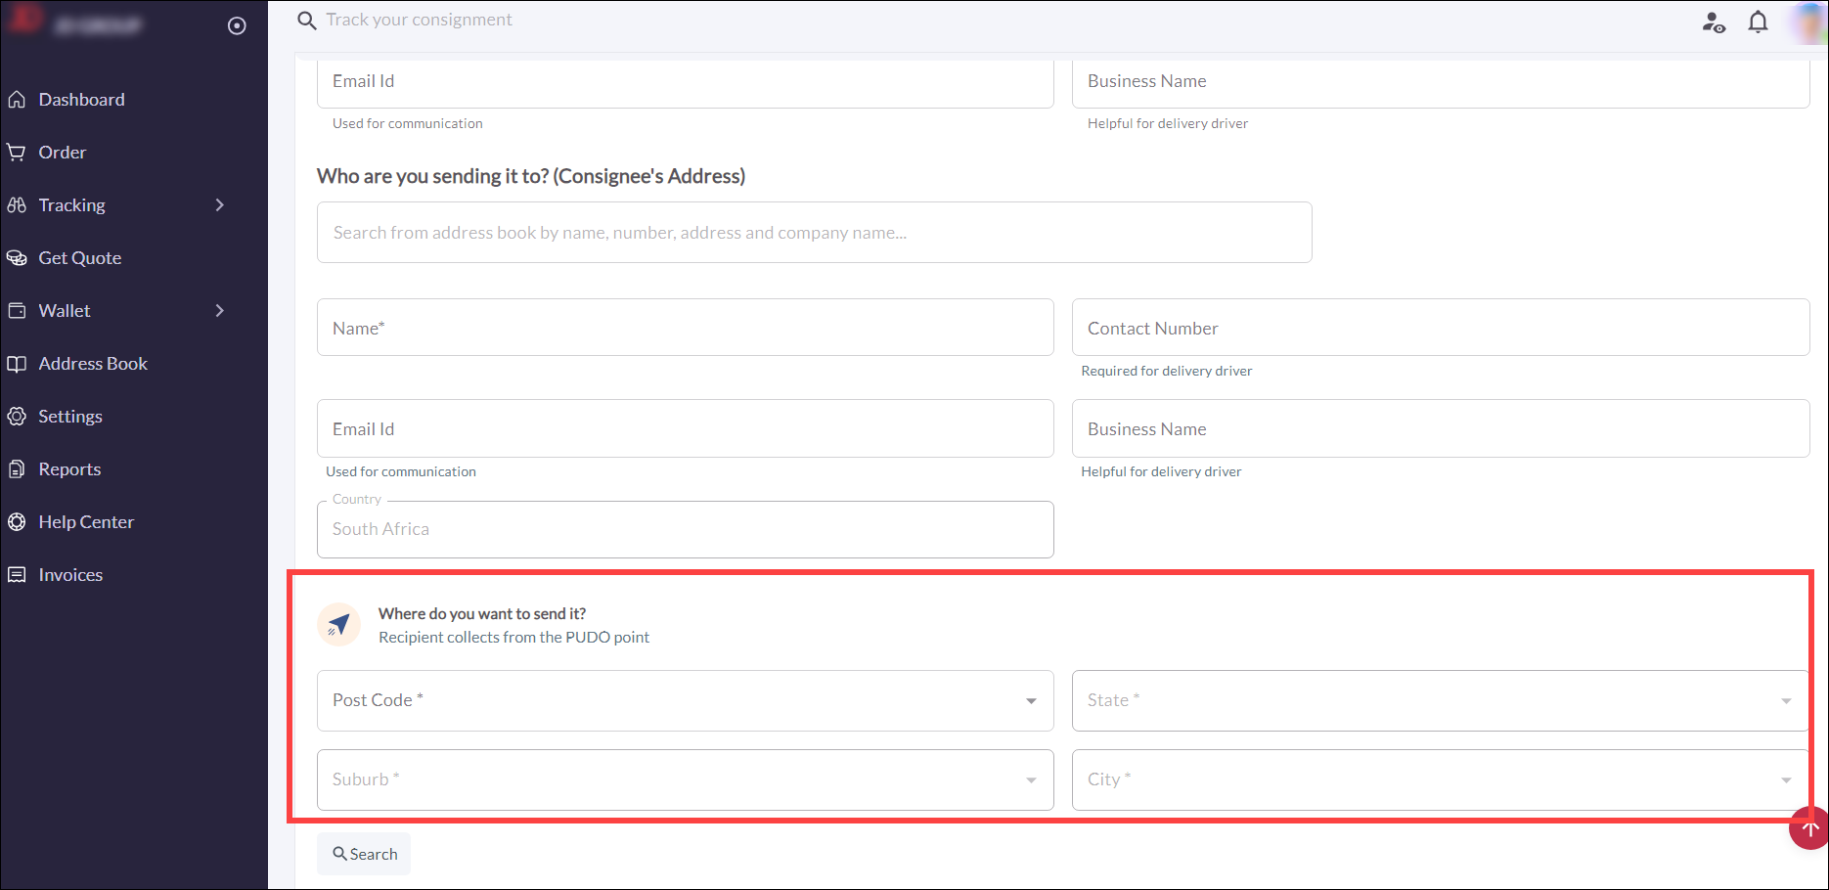Viewport: 1829px width, 890px height.
Task: Open the notifications bell
Action: point(1758,22)
